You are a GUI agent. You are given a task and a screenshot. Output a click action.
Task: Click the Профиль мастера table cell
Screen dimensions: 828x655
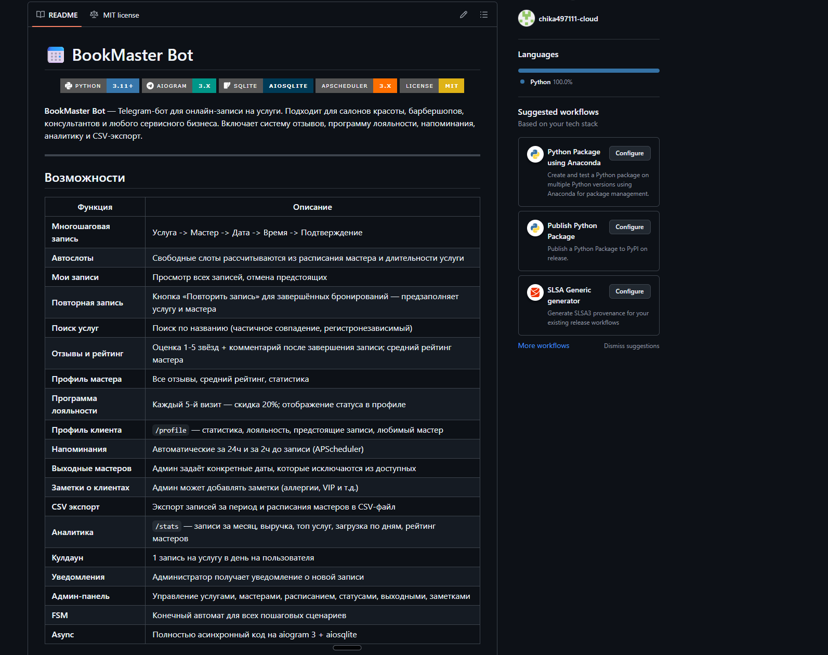95,379
